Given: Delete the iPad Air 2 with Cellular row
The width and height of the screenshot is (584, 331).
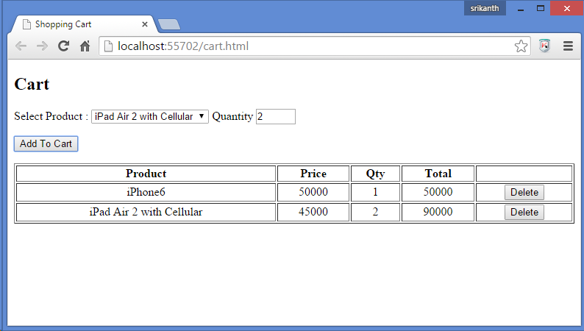Looking at the screenshot, I should click(524, 213).
